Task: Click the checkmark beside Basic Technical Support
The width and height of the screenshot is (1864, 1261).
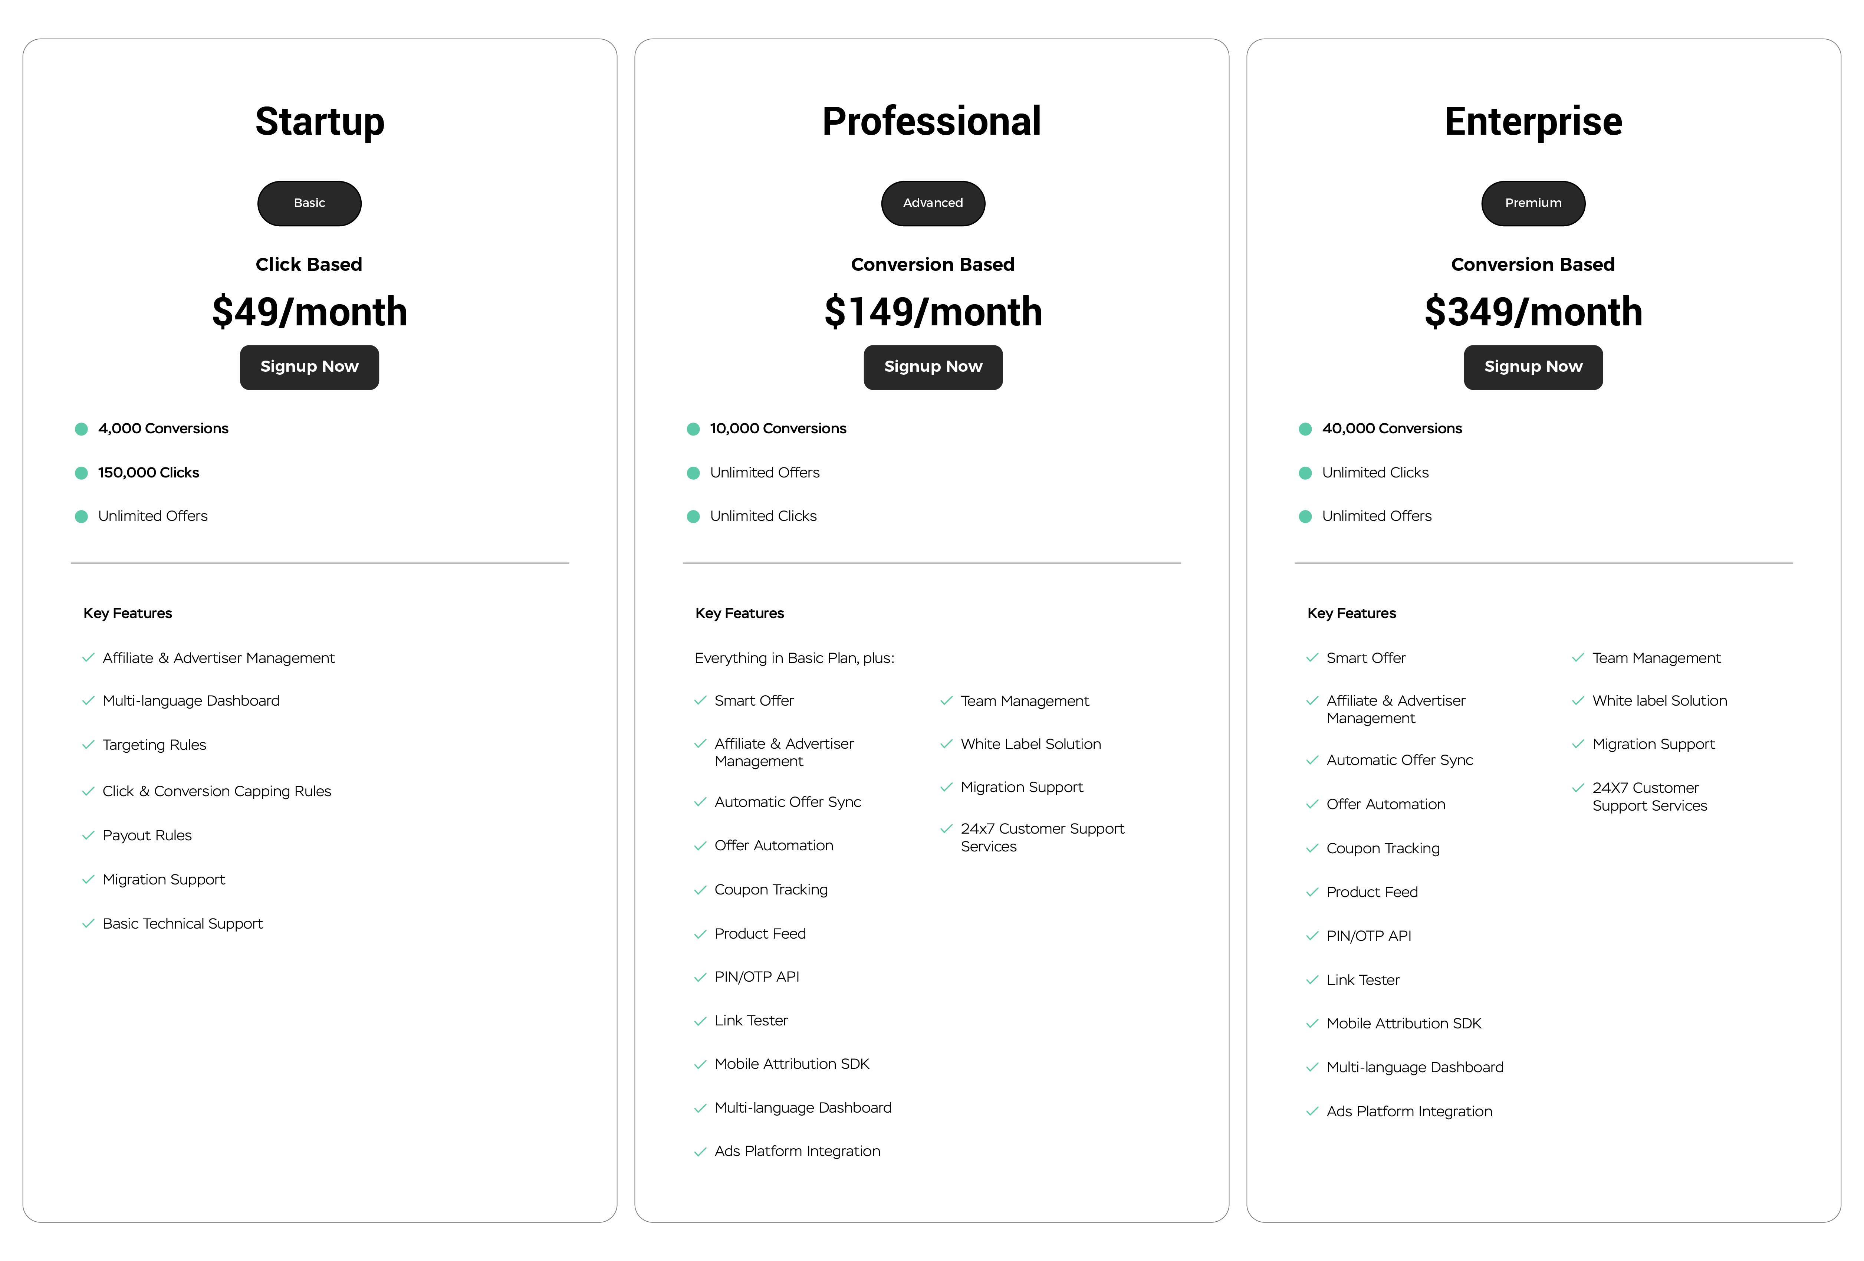Action: tap(88, 924)
